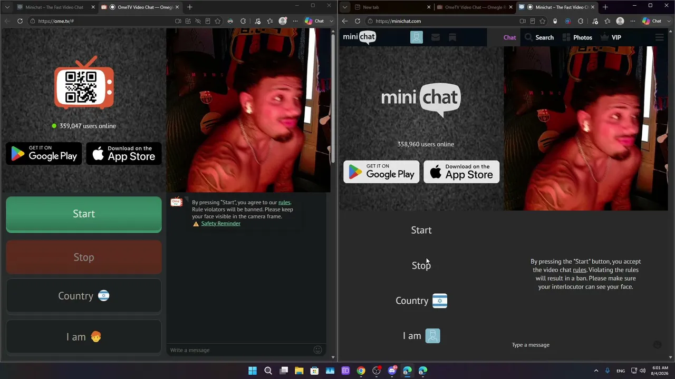
Task: Open Discord from taskbar
Action: [392, 371]
